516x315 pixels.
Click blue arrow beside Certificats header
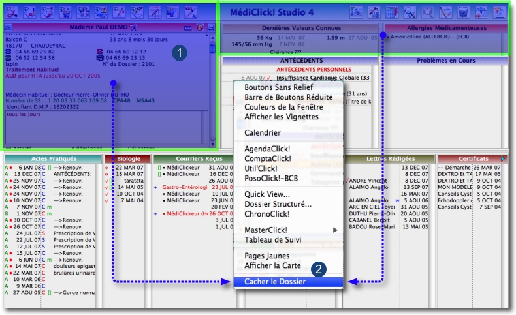click(x=503, y=158)
